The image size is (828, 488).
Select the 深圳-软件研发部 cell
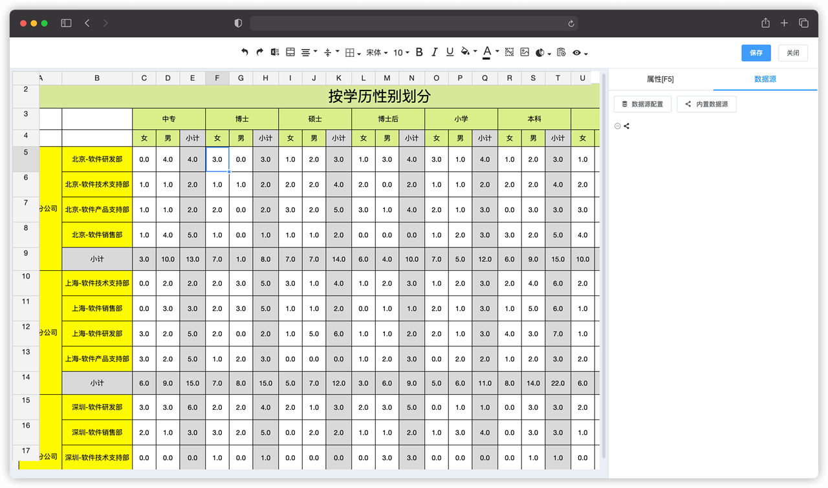(x=97, y=407)
